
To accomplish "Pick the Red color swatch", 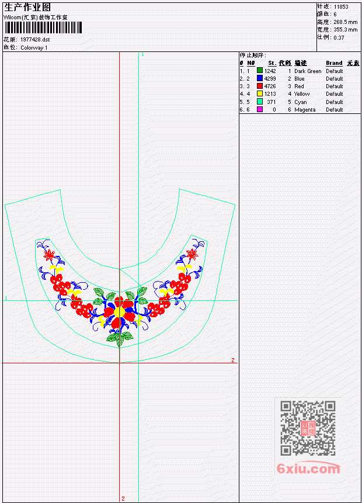I will click(260, 86).
